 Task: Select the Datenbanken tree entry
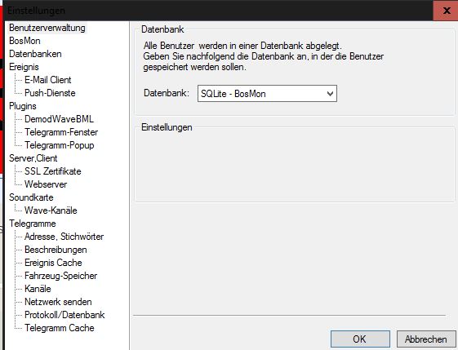coord(35,54)
